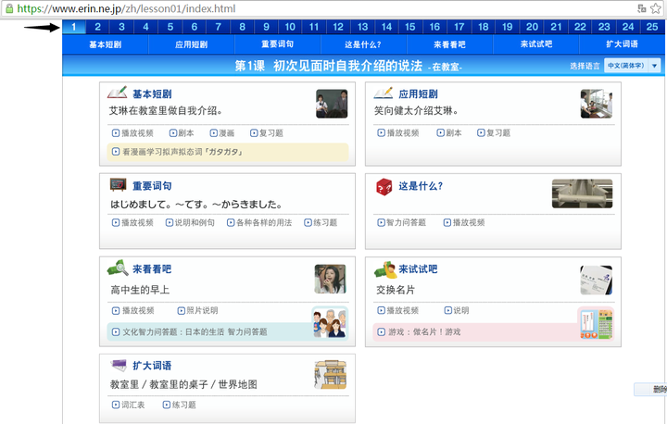Click the 扩大词语 section heading
The width and height of the screenshot is (667, 424).
click(152, 366)
